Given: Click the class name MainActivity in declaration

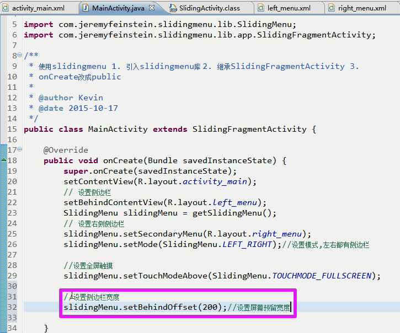Looking at the screenshot, I should pos(118,129).
